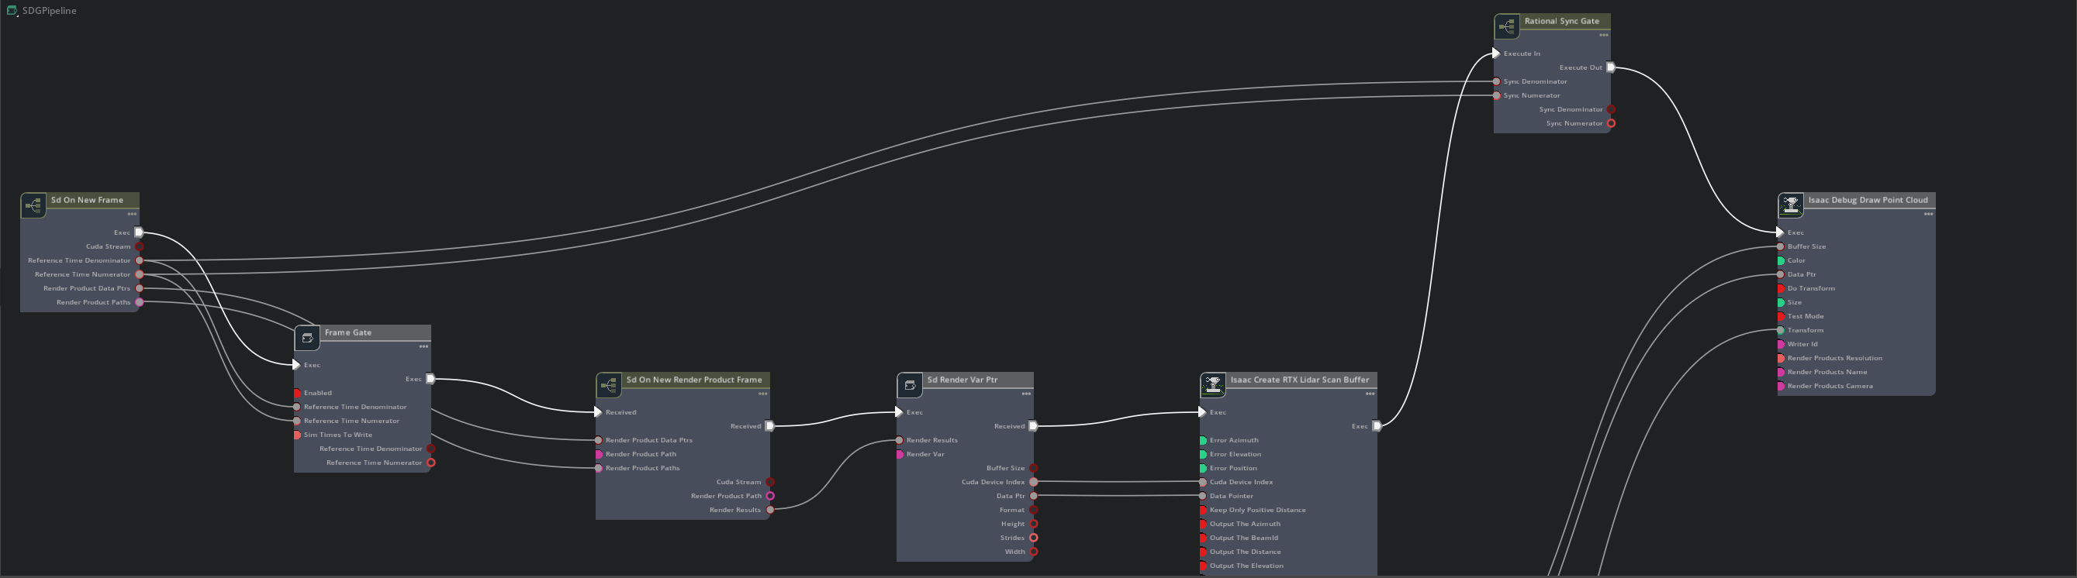Click Render Results input on Sd Render Var Ptr
The width and height of the screenshot is (2077, 578).
[899, 440]
